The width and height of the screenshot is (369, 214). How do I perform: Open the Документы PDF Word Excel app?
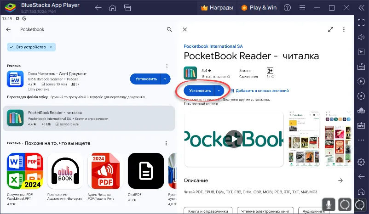coord(25,171)
